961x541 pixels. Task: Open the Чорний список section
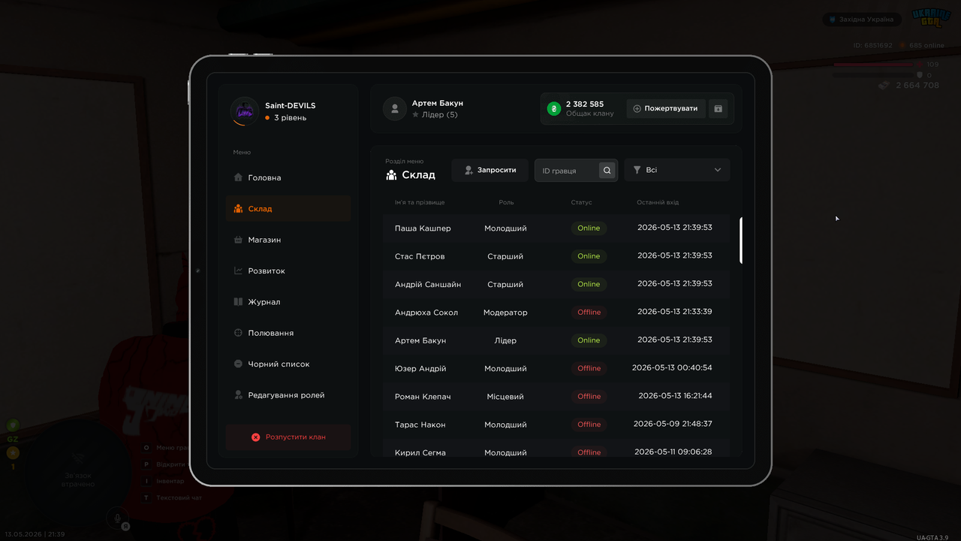(x=288, y=364)
